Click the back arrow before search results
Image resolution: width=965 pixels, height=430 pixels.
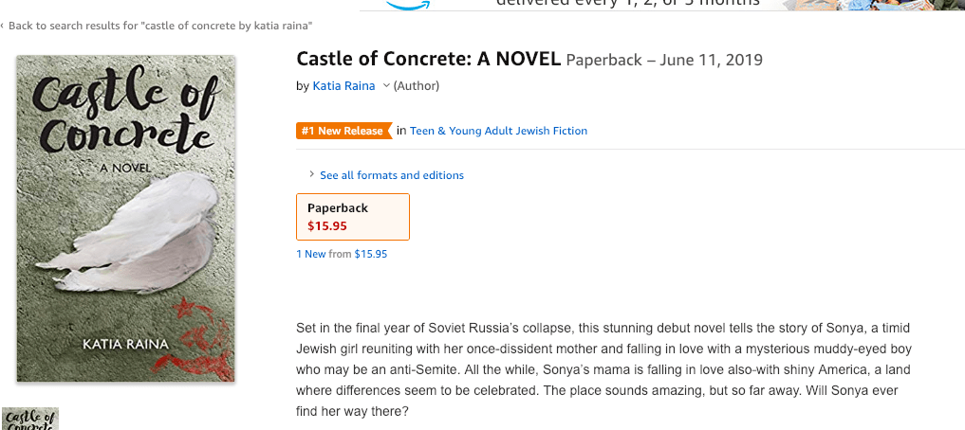[3, 25]
